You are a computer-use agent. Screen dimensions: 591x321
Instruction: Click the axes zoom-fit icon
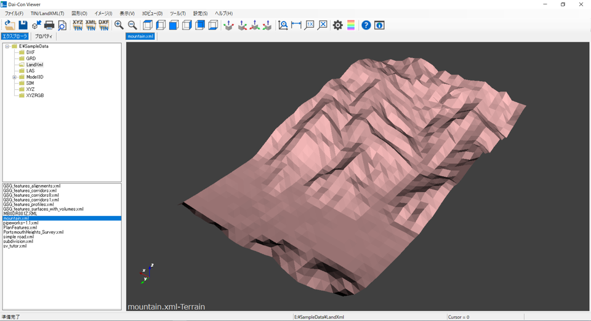283,25
